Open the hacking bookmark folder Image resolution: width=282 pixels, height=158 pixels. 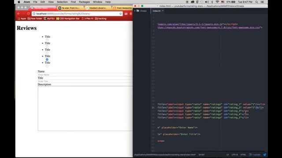[101, 18]
